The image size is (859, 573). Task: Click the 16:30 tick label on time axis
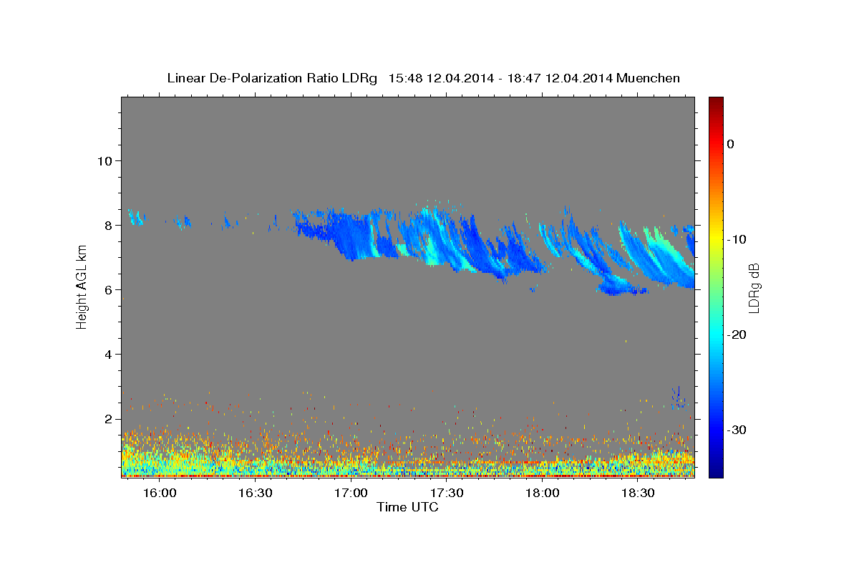pos(256,493)
